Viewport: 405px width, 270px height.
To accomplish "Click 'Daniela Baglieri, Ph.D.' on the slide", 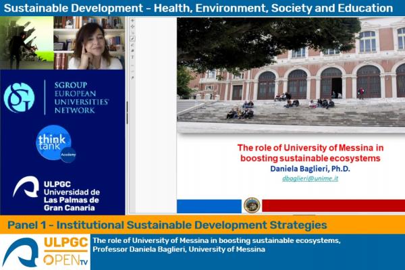I will [x=310, y=169].
